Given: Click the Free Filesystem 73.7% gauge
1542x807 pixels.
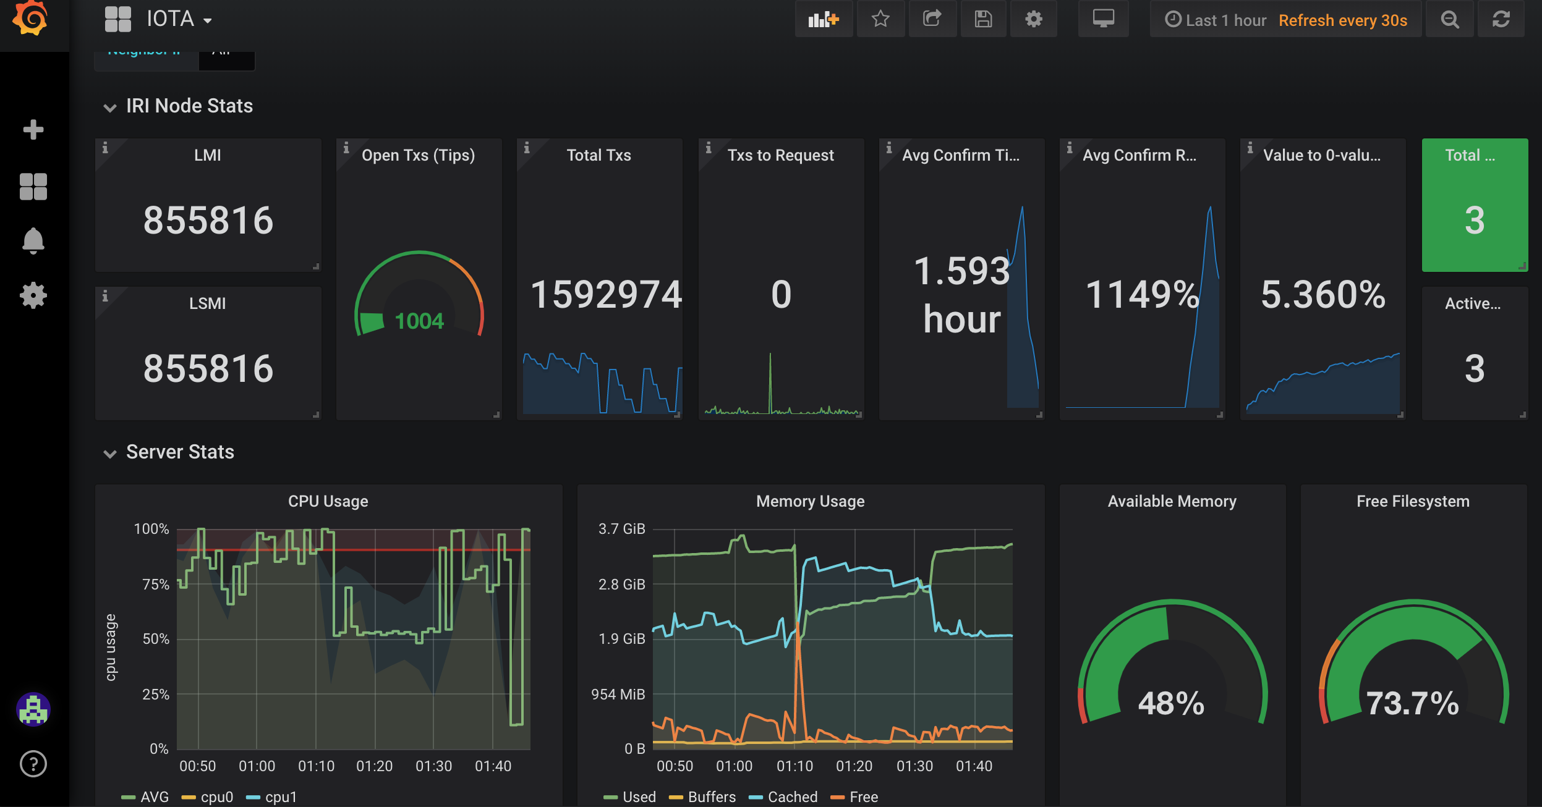Looking at the screenshot, I should click(x=1413, y=661).
